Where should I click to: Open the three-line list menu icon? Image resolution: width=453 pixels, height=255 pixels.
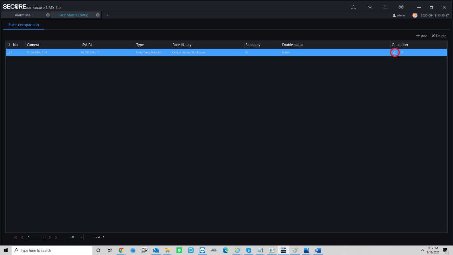tap(385, 7)
